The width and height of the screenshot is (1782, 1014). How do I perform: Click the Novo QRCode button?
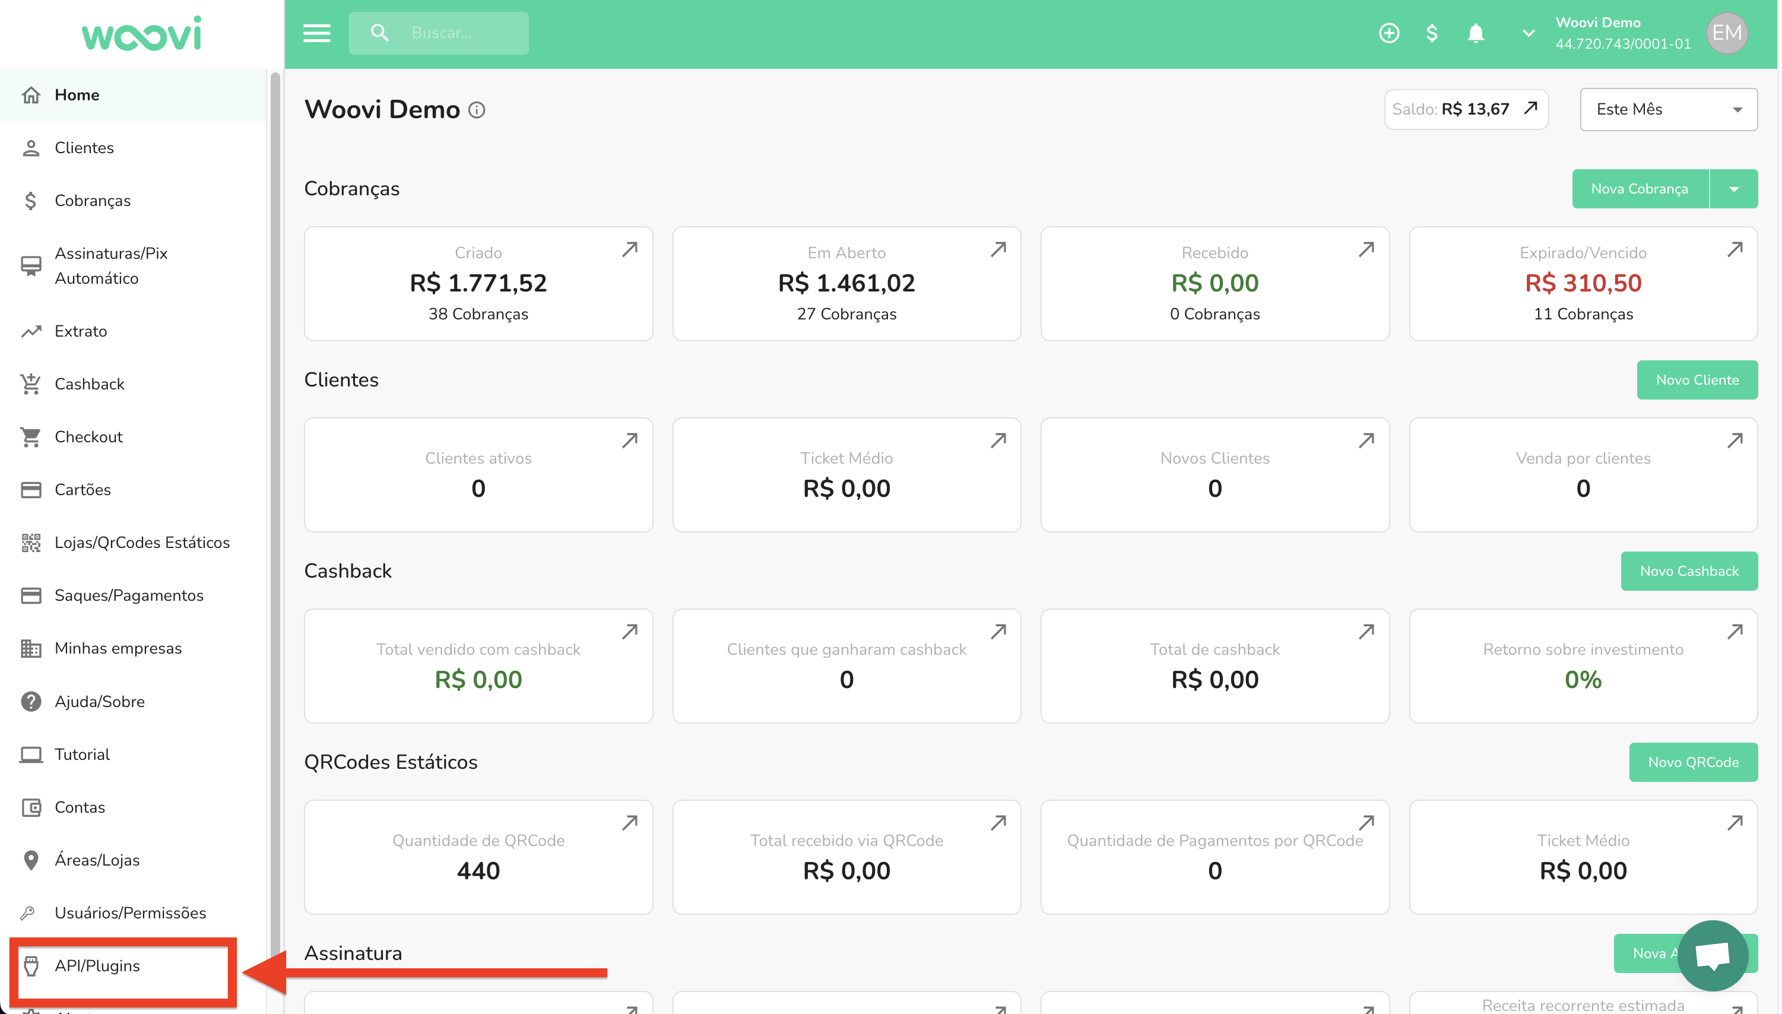1692,763
